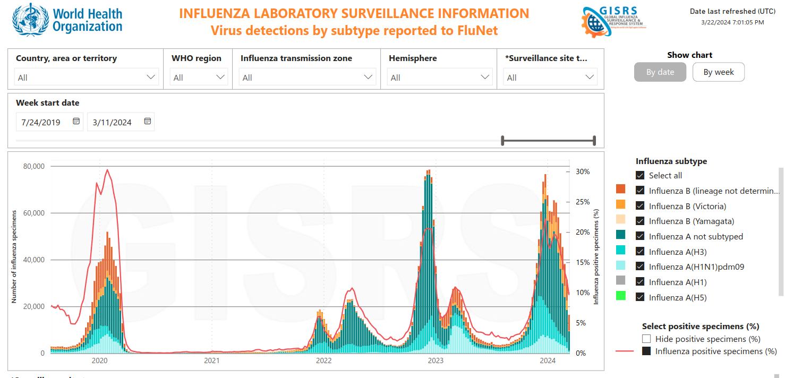Switch chart to By week

click(719, 72)
